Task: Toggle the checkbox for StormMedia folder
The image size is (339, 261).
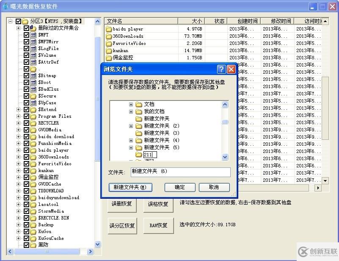Action: pyautogui.click(x=26, y=211)
